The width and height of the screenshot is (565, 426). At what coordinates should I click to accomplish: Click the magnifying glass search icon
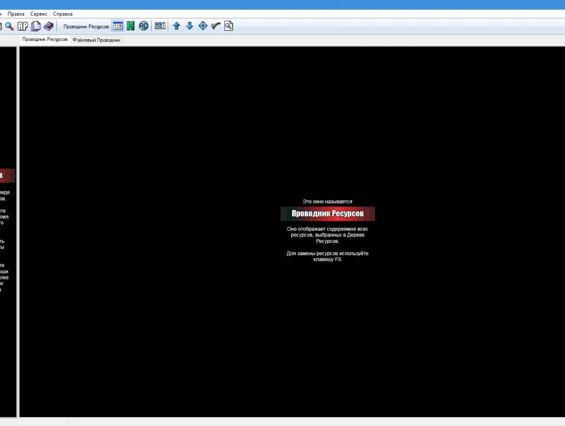10,26
